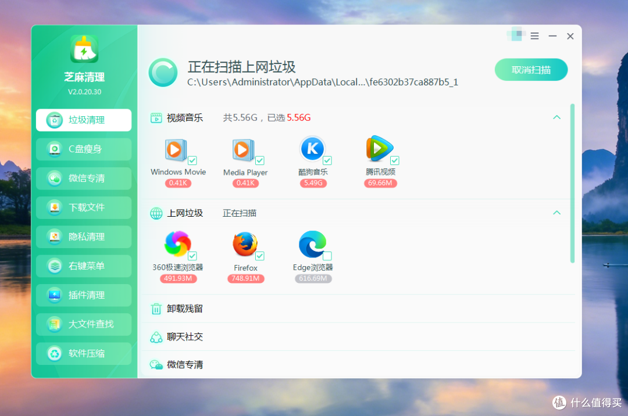The image size is (628, 416).
Task: Uncheck the Firefox checkbox
Action: [260, 256]
